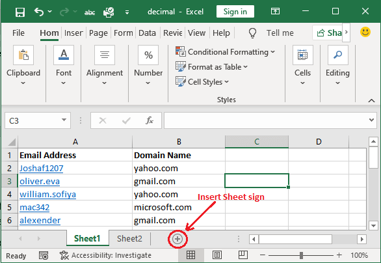
Task: Open the Undo history dropdown arrow
Action: click(50, 12)
